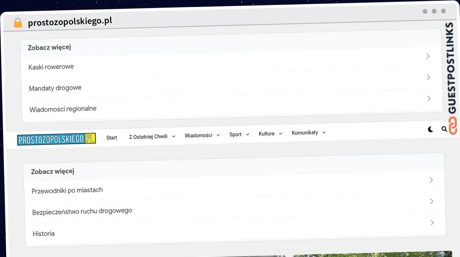Screen dimensions: 460x257
Task: Expand the Sport dropdown arrow
Action: coord(247,134)
